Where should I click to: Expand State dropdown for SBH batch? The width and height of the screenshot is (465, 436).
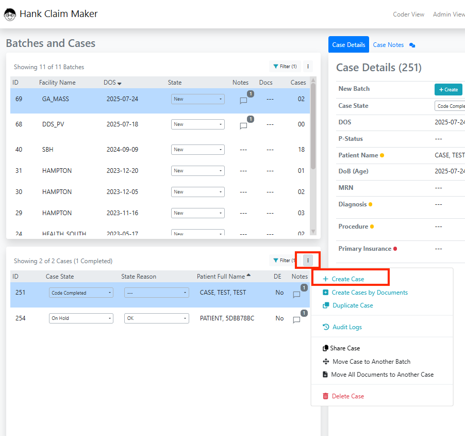click(x=197, y=150)
